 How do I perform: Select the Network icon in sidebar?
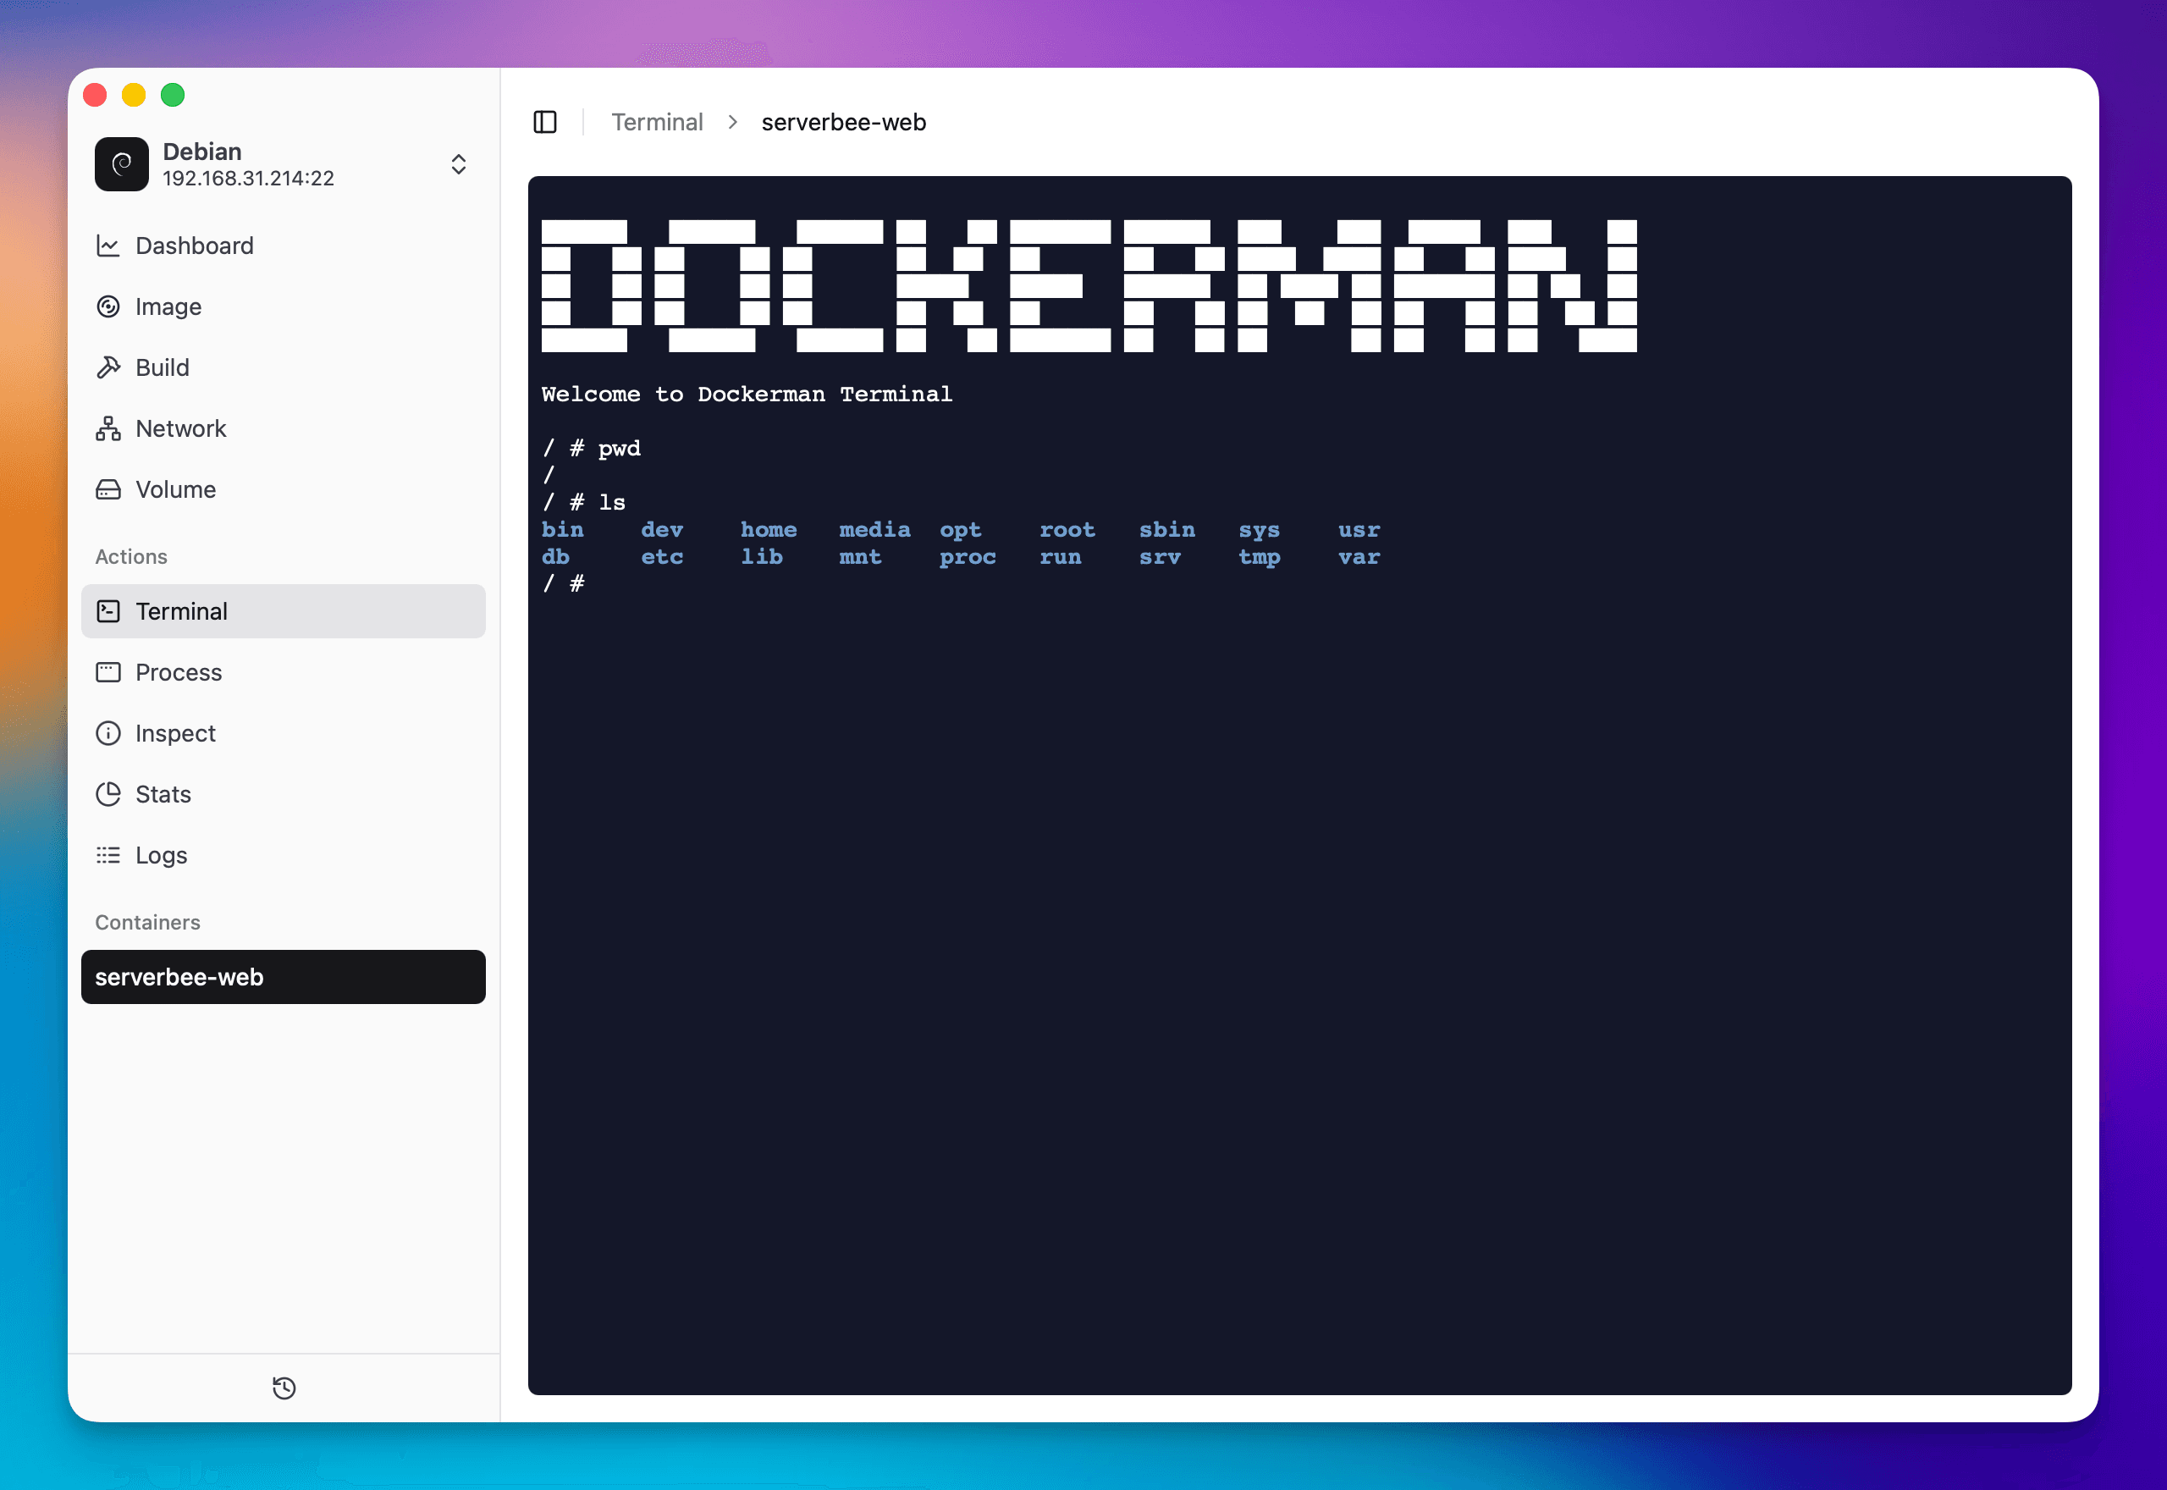pos(108,428)
